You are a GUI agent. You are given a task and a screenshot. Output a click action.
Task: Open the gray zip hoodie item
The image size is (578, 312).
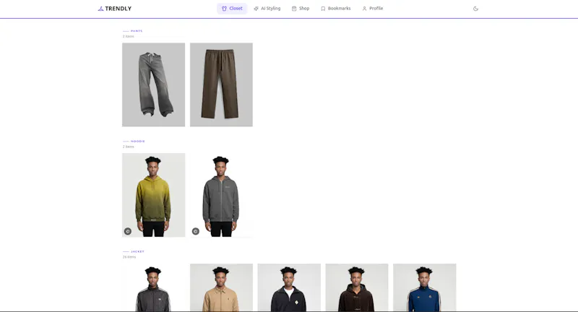coord(221,195)
